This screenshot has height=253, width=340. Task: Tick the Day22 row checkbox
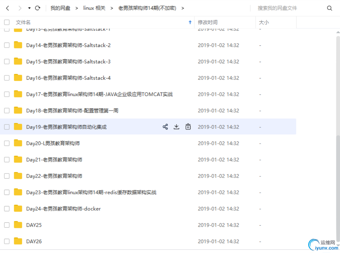[7, 176]
